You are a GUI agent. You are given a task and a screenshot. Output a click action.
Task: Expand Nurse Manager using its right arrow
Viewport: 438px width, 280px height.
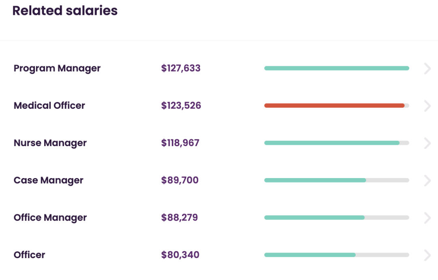[x=427, y=143]
